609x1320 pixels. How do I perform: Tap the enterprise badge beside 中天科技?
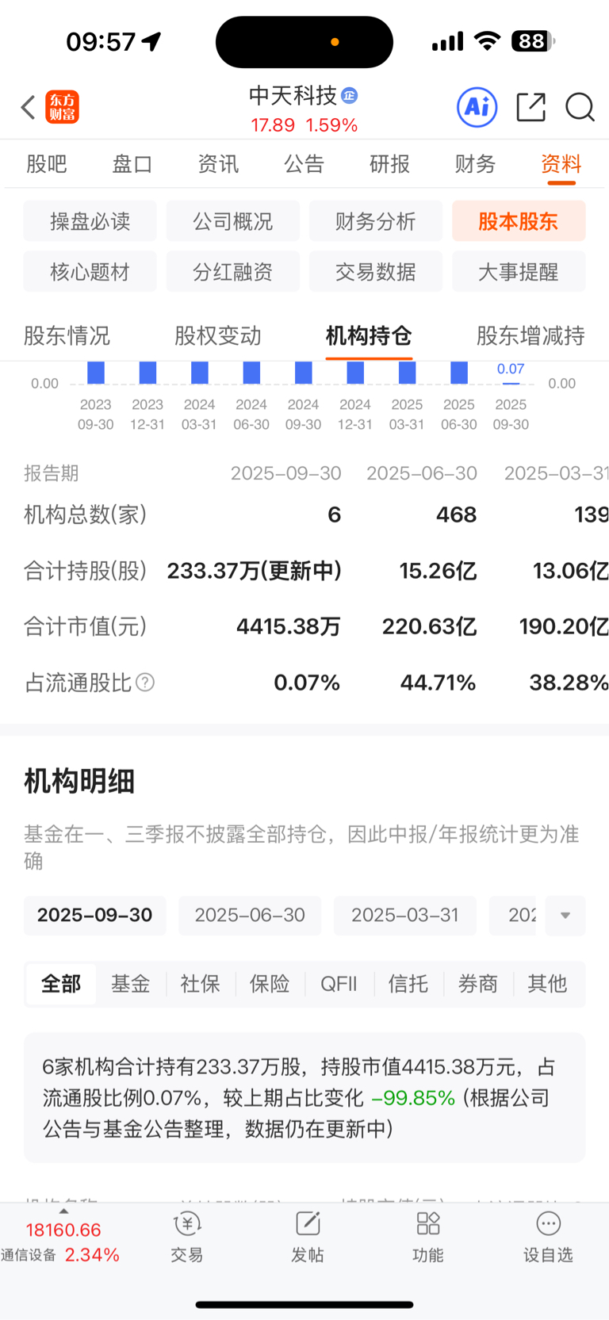click(x=350, y=96)
